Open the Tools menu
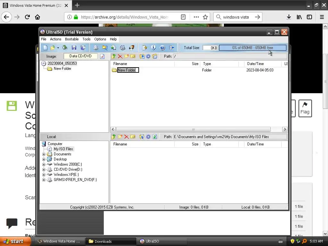Screen dimensions: 328x246 [86, 39]
